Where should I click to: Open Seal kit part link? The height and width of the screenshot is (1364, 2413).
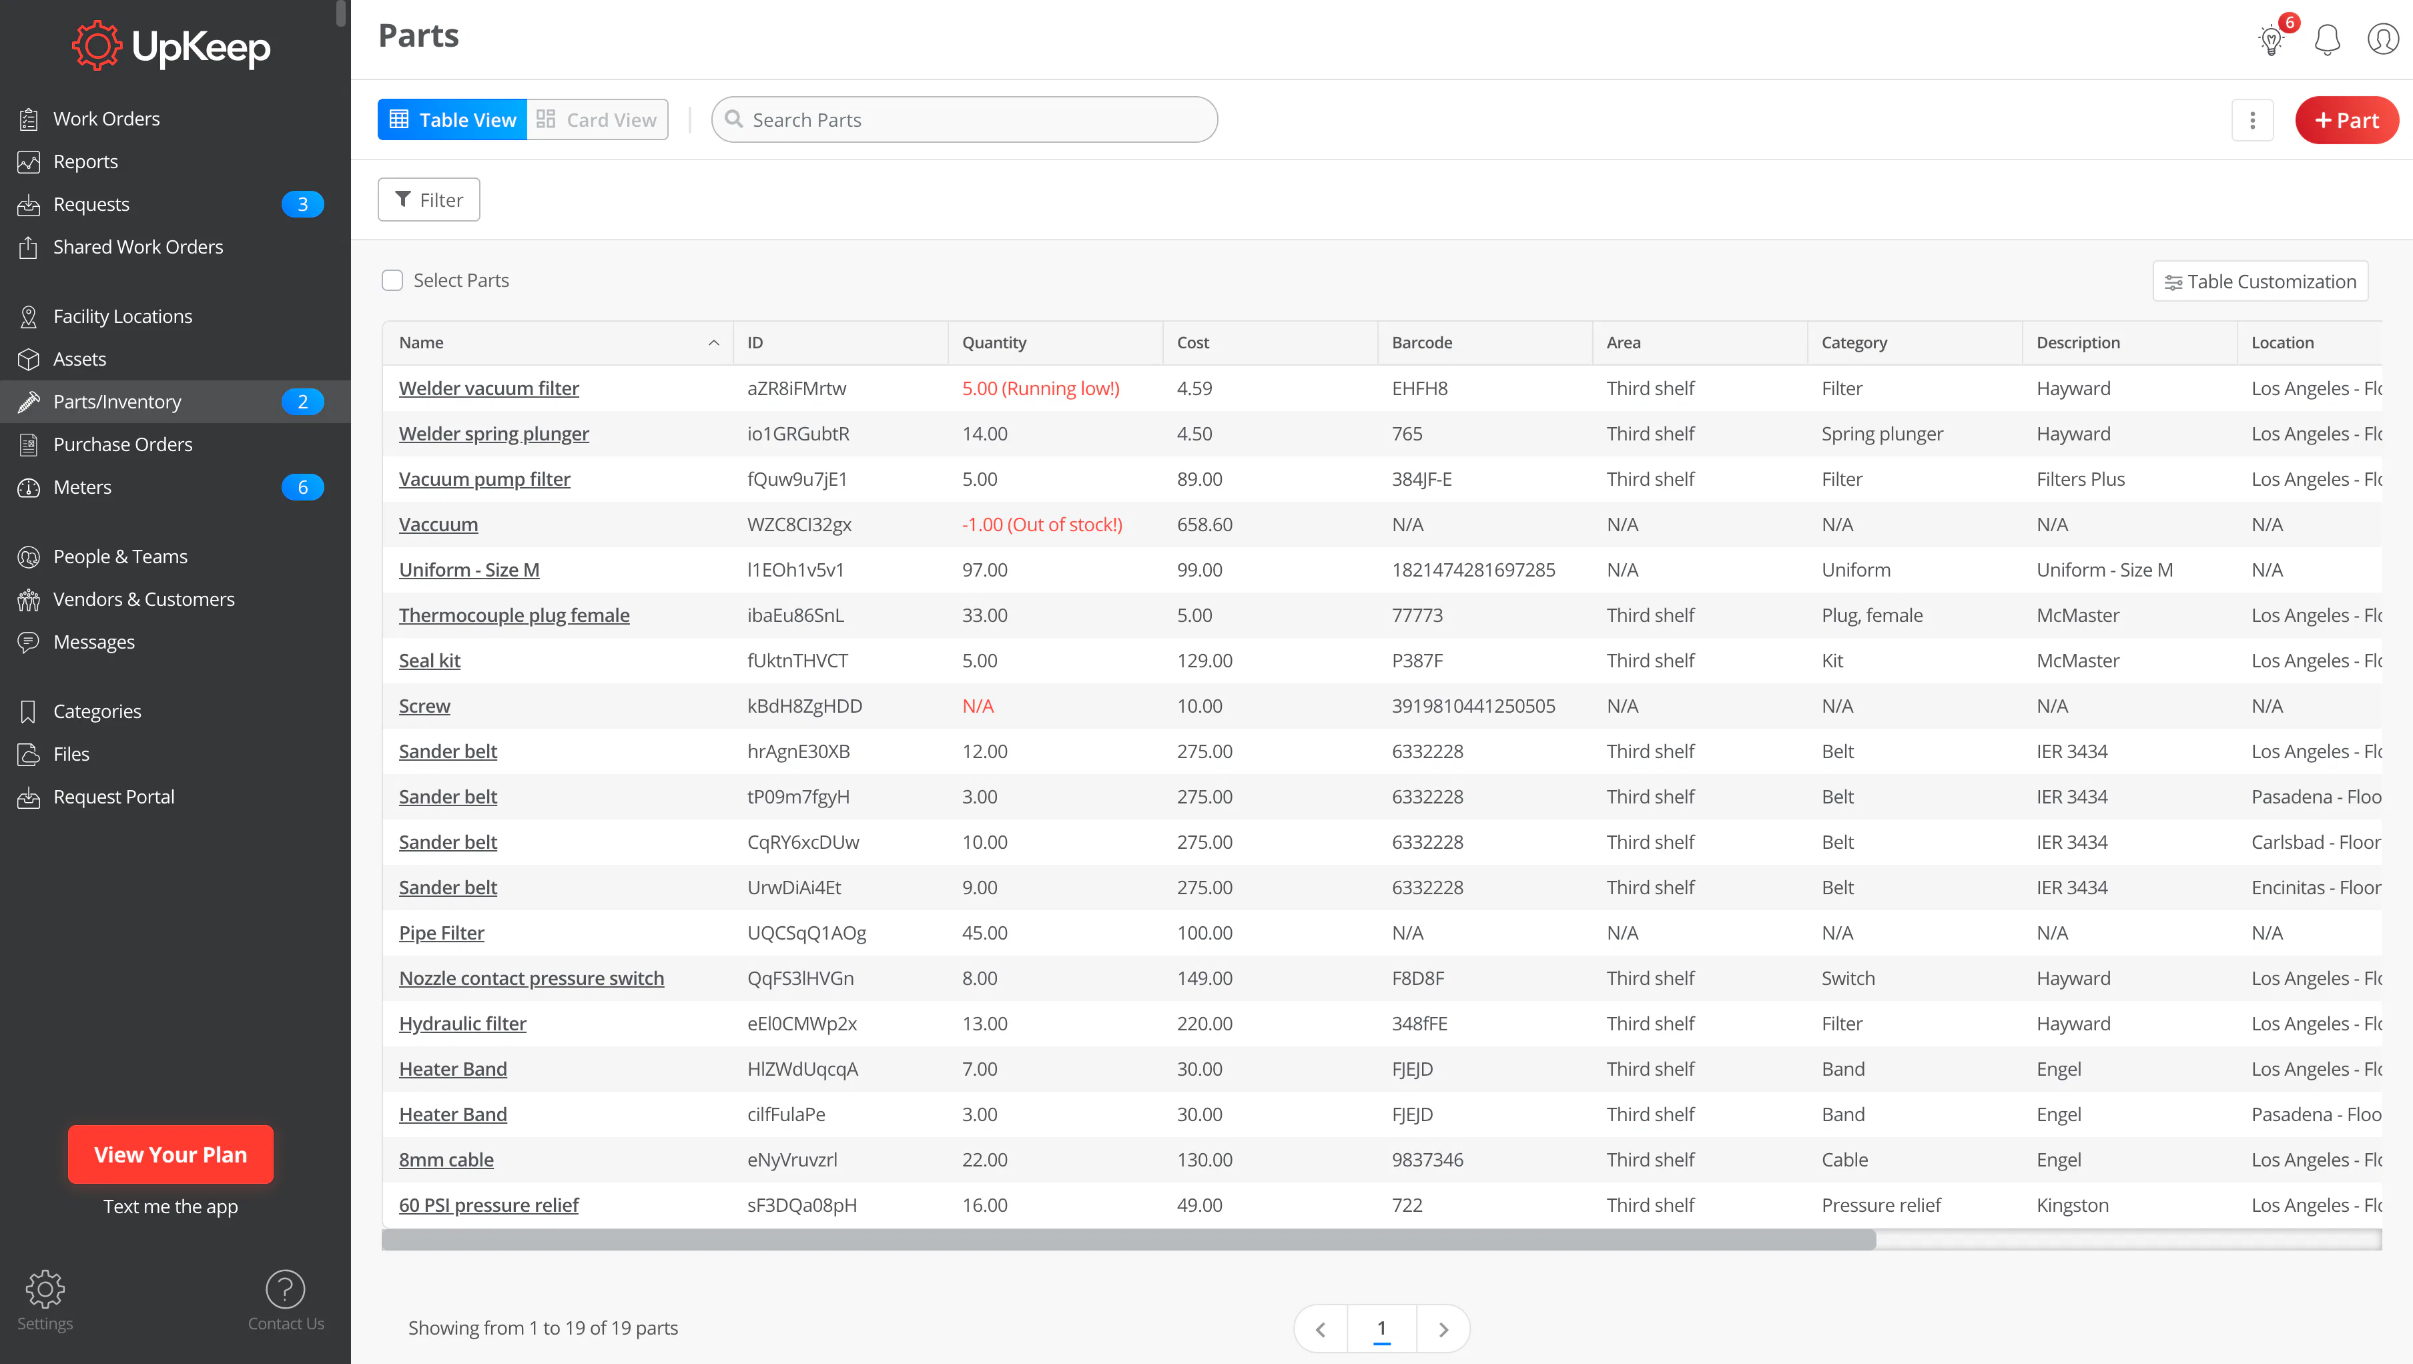click(x=430, y=661)
